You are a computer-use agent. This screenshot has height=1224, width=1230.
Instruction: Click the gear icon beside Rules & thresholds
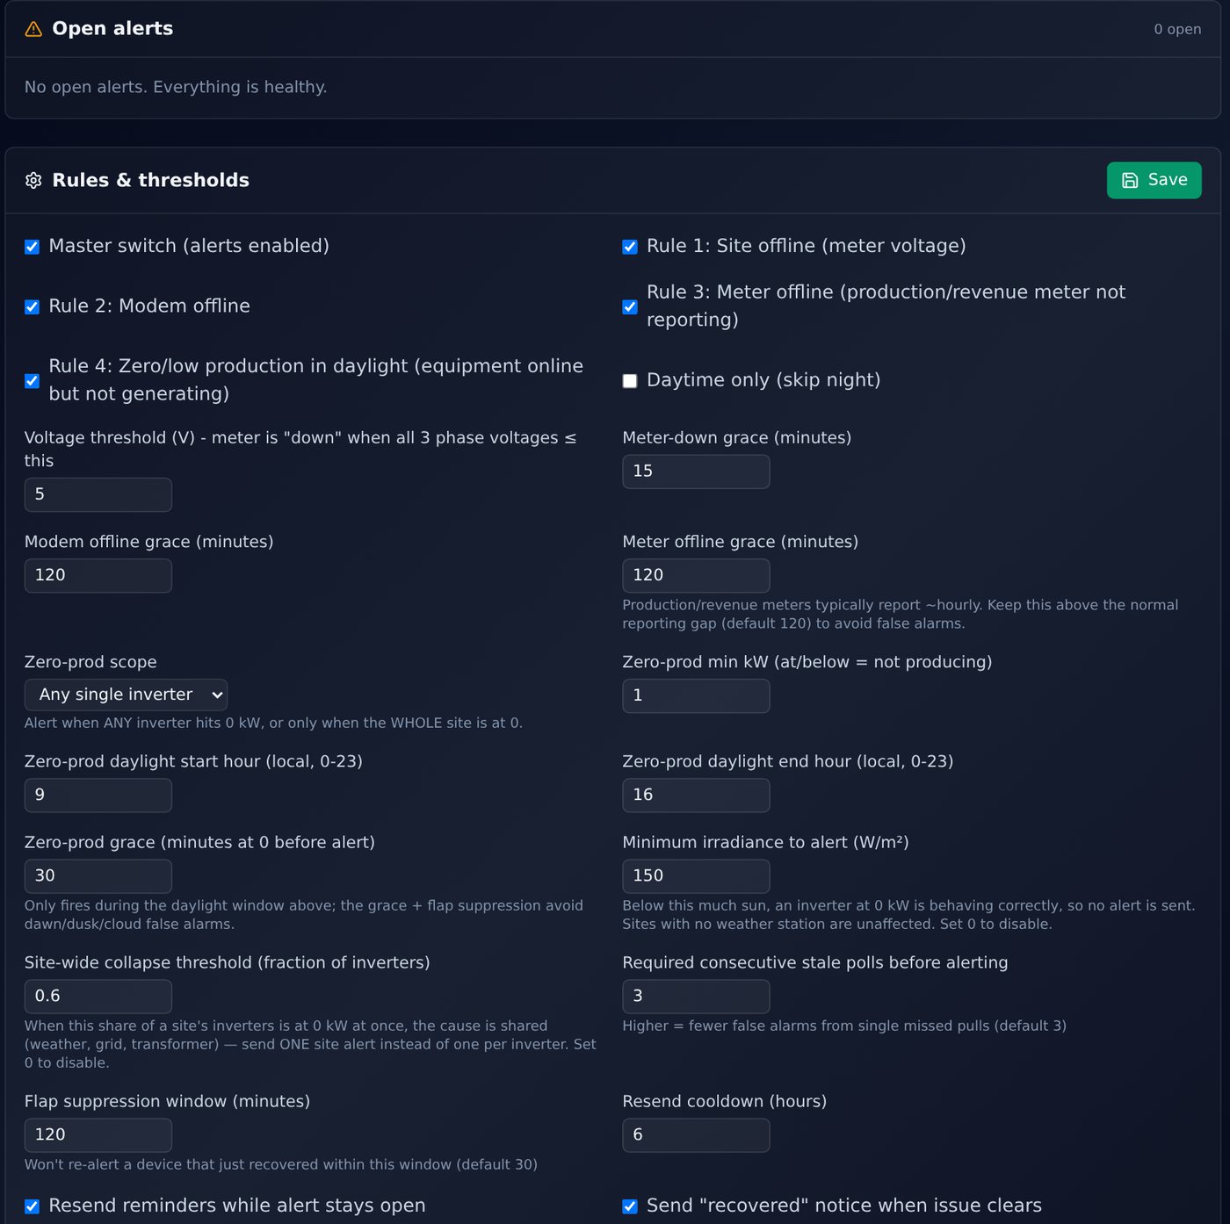33,180
